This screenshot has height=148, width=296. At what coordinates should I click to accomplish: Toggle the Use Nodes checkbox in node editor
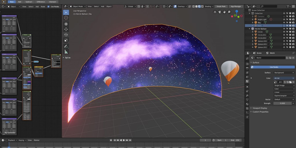pos(49,6)
